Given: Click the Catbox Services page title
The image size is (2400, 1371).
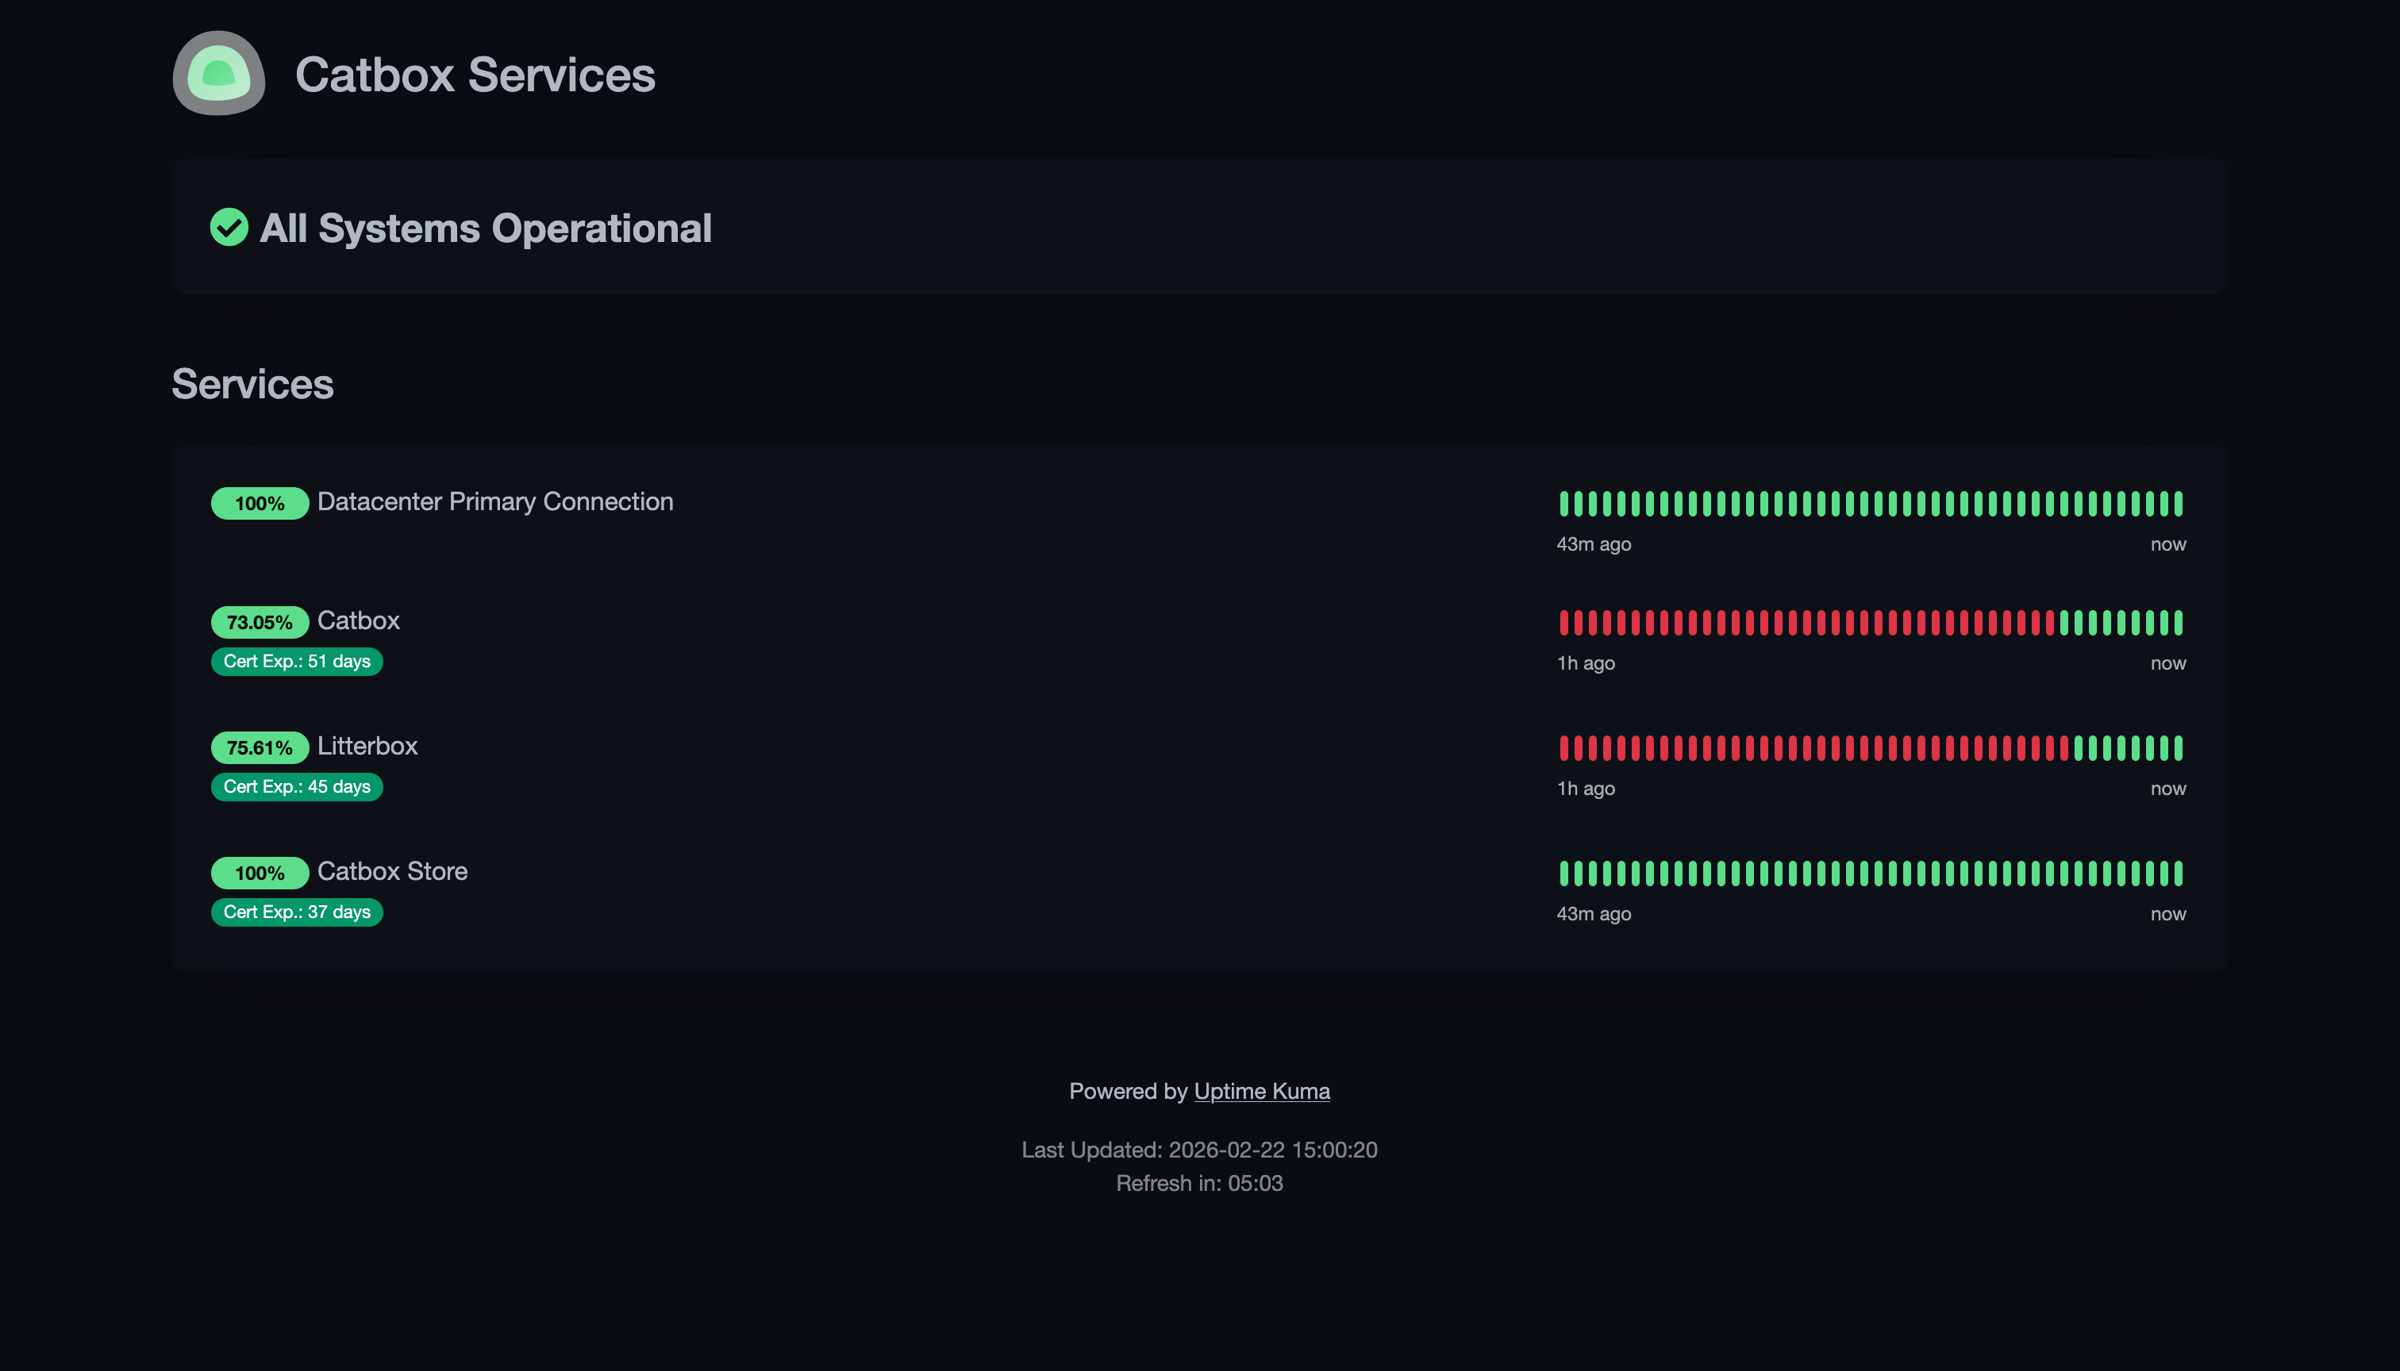Looking at the screenshot, I should tap(475, 75).
